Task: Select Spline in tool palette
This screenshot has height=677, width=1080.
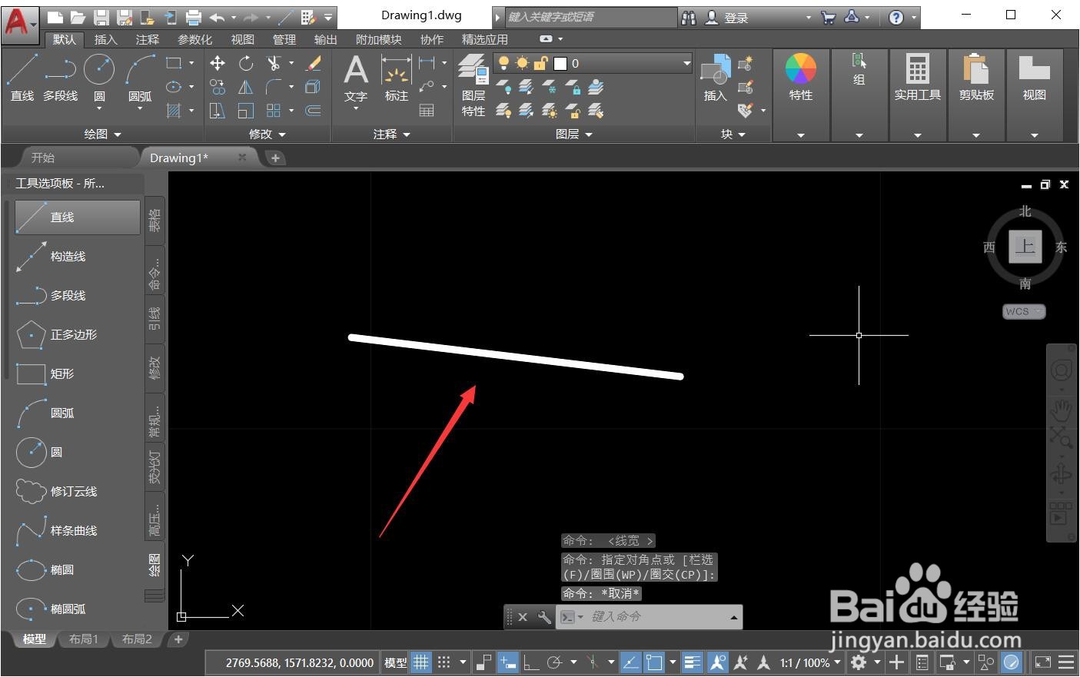Action: tap(77, 531)
